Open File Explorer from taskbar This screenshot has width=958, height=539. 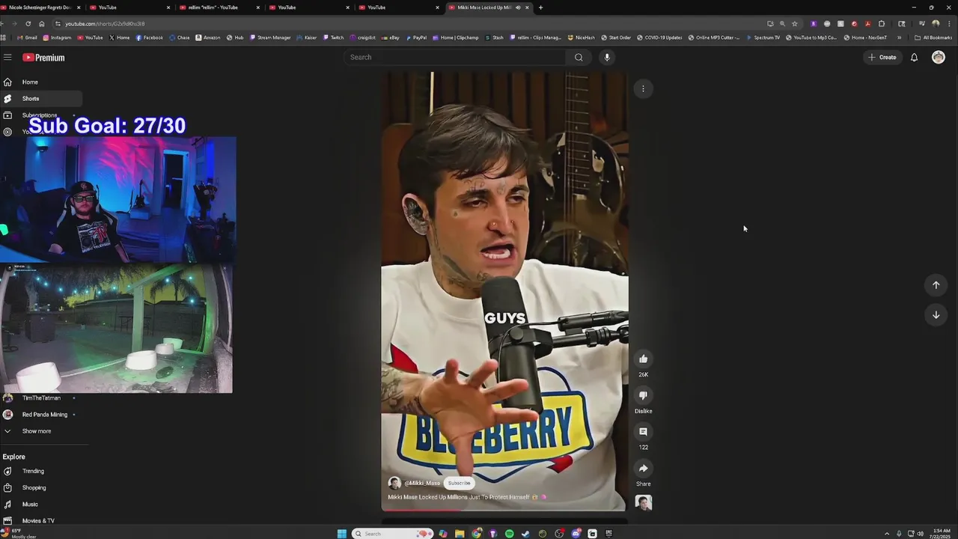click(x=460, y=534)
